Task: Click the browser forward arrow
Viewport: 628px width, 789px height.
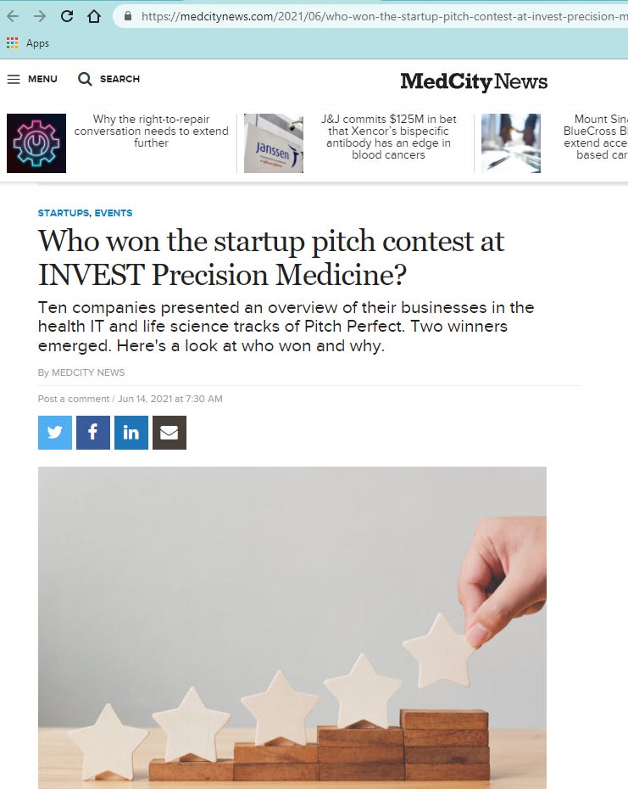Action: [x=39, y=17]
